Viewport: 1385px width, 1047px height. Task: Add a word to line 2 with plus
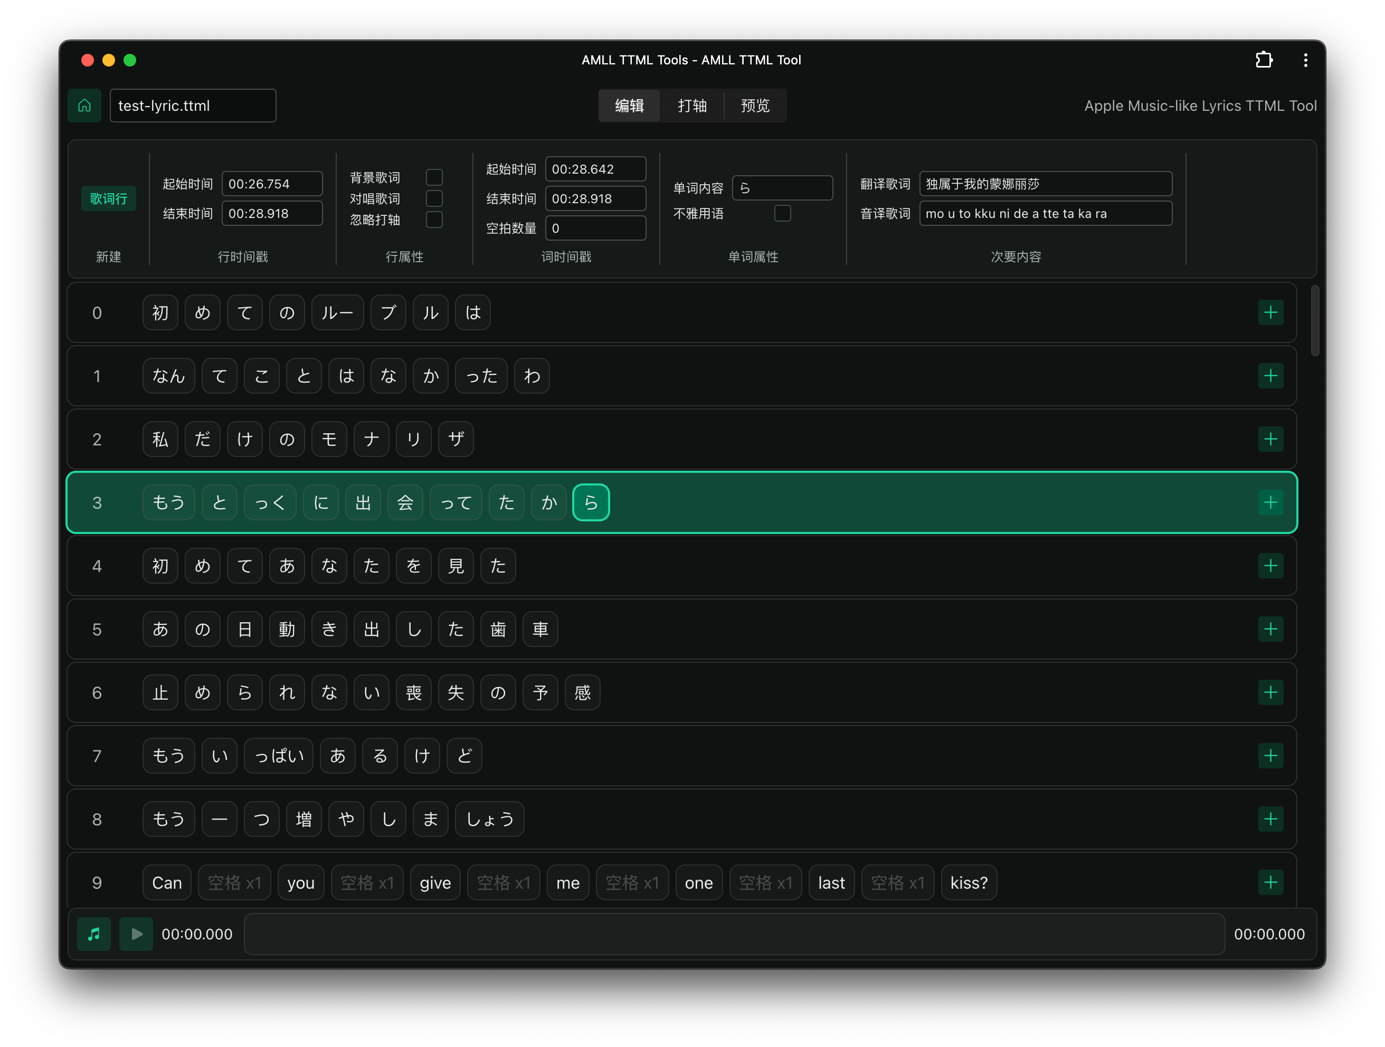point(1270,439)
